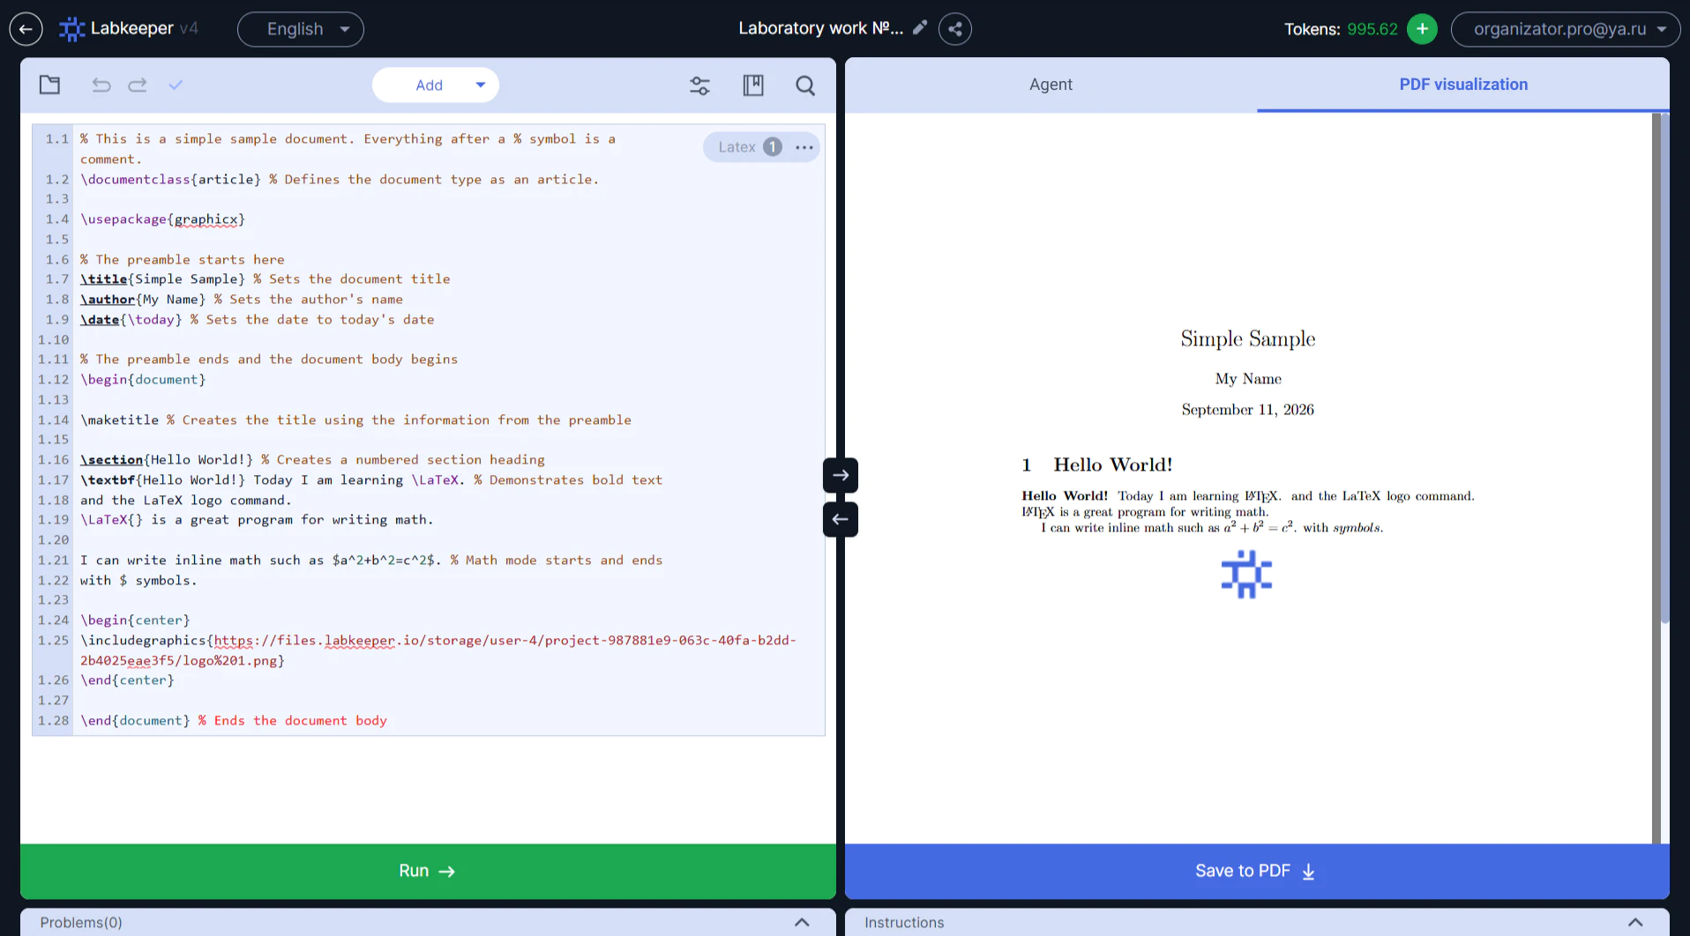Open the files folder icon in editor toolbar
This screenshot has height=936, width=1690.
pyautogui.click(x=50, y=85)
